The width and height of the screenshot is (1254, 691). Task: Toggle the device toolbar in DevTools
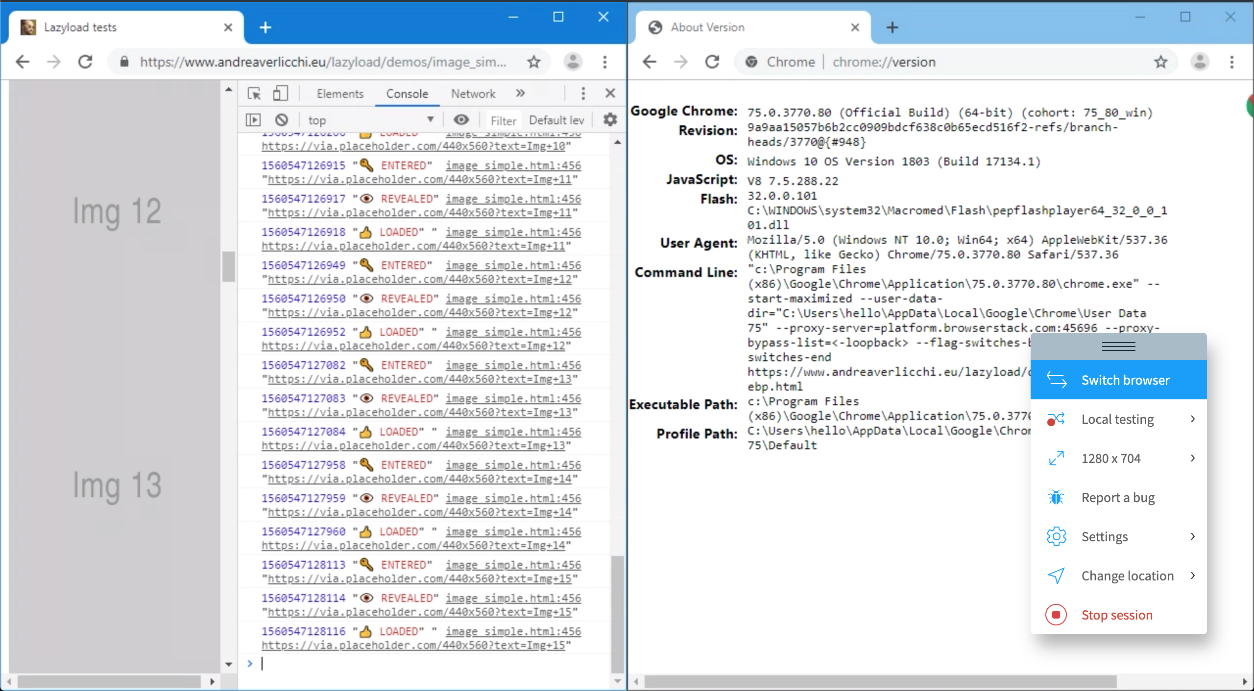(x=281, y=93)
